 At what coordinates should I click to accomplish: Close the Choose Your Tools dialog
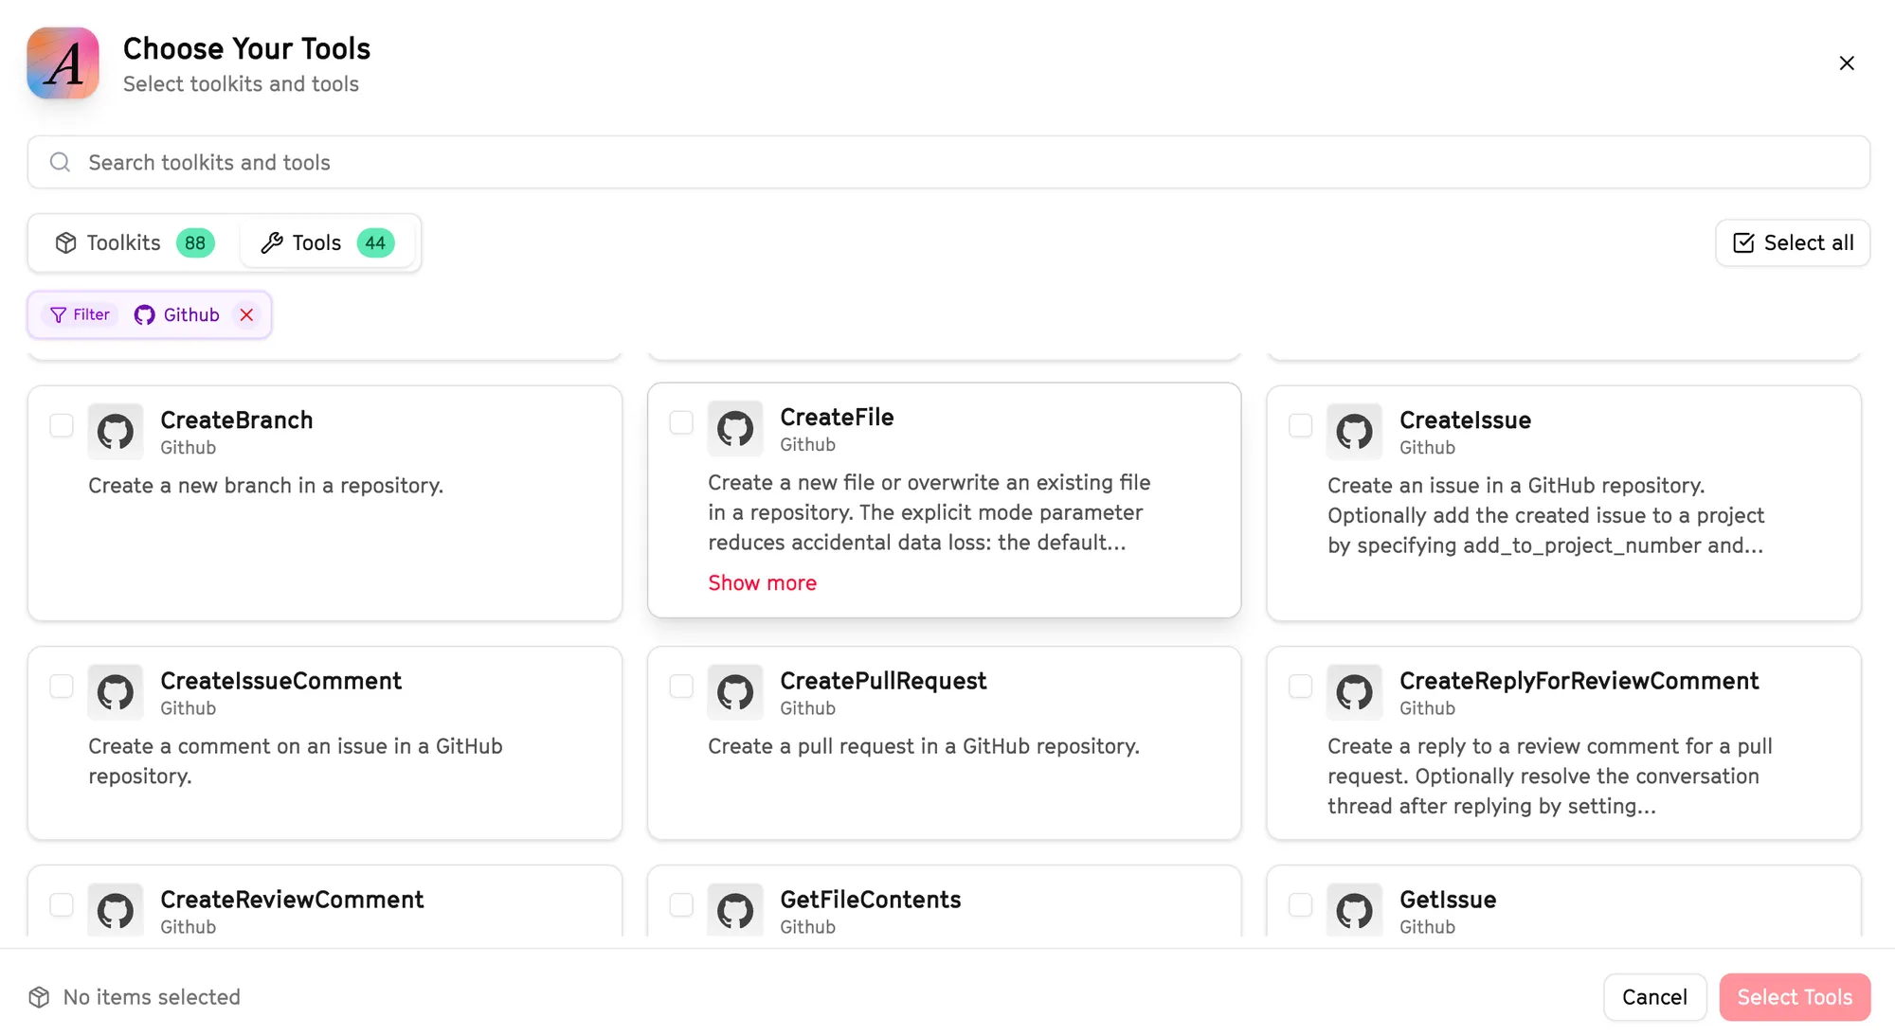[x=1846, y=63]
